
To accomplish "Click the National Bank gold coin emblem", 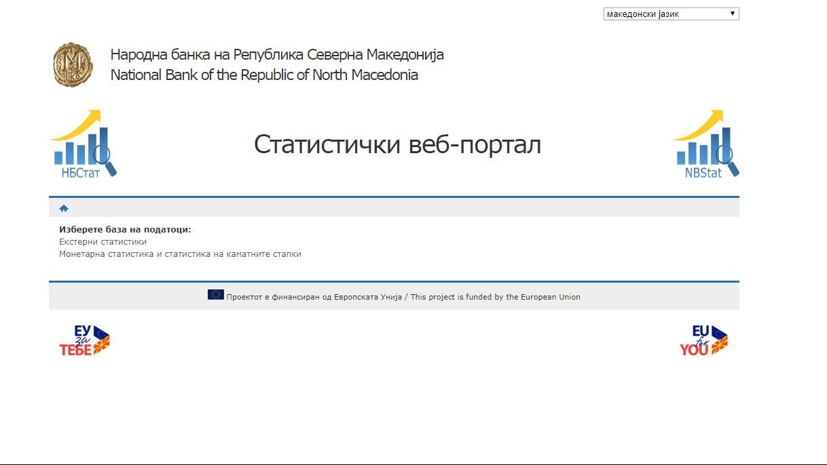I will click(x=73, y=65).
